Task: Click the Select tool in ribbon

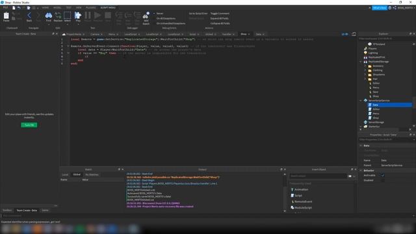Action: coord(68,17)
